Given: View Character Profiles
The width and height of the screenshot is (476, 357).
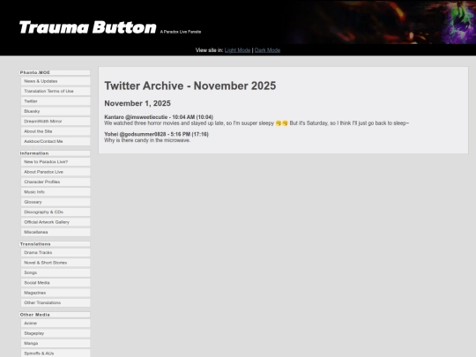Looking at the screenshot, I should (56, 182).
